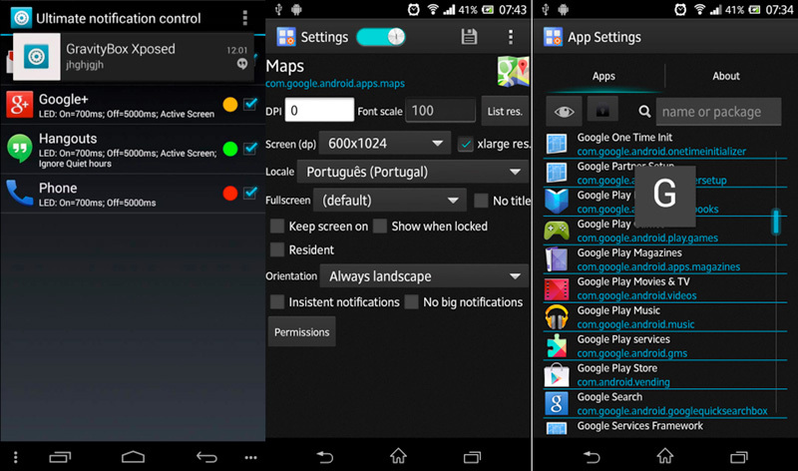Enable the No title checkbox

[x=481, y=201]
